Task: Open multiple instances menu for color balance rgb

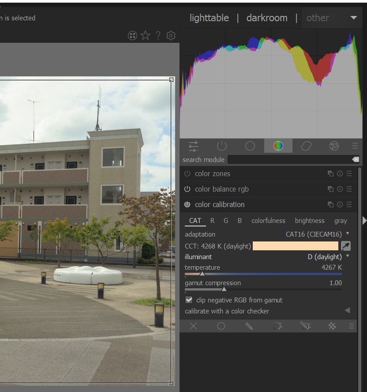Action: [330, 189]
